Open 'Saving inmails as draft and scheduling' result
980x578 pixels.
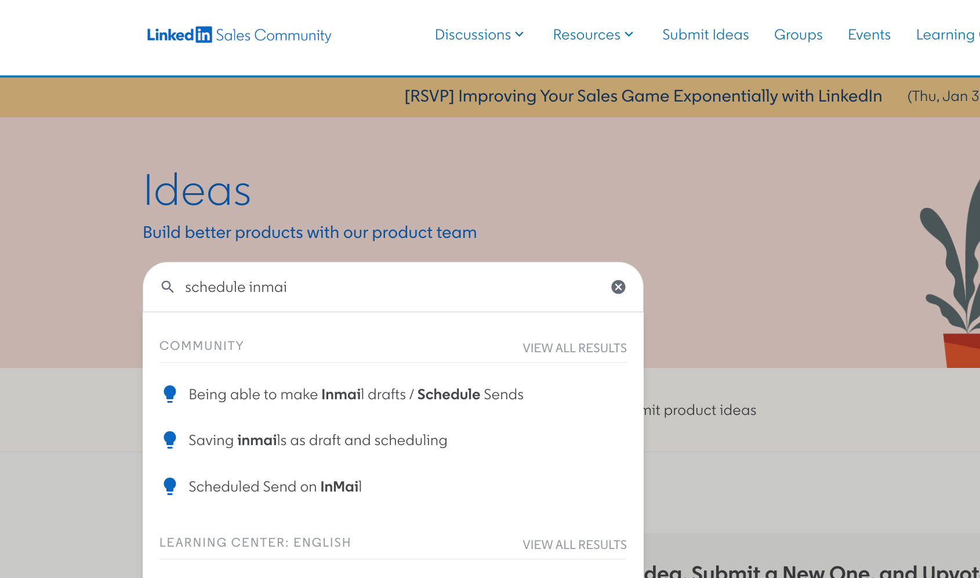click(318, 440)
